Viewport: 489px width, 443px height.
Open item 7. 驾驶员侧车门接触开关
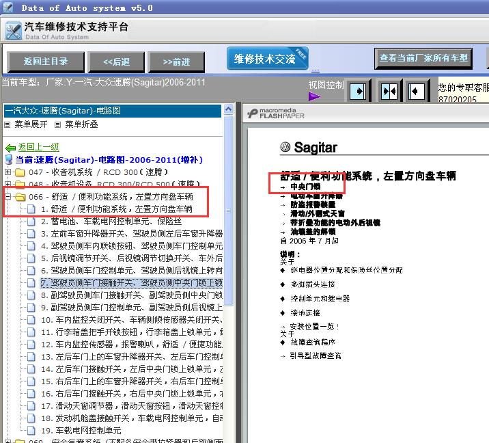click(x=132, y=283)
